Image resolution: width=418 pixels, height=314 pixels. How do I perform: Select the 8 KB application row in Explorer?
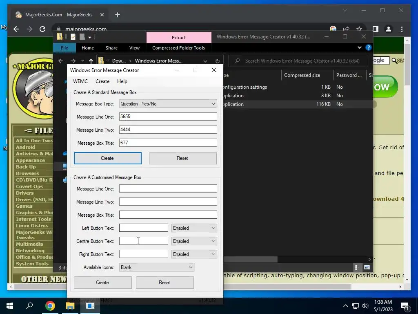click(x=298, y=96)
